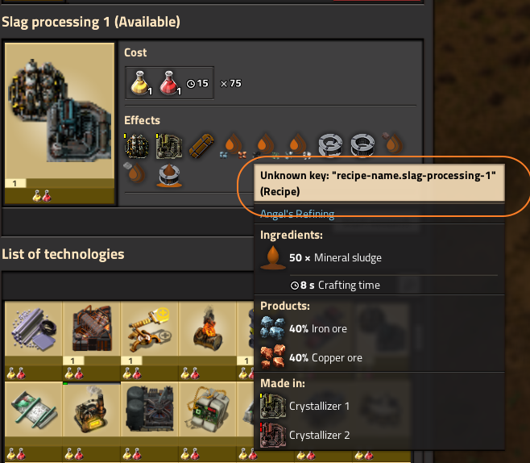530x463 pixels.
Task: Click the mineral sludge cone recipe icon
Action: coord(169,175)
